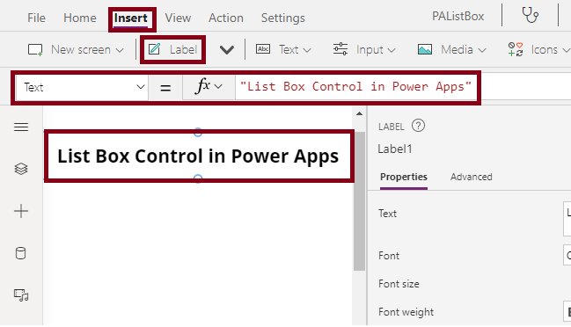Switch to the Advanced tab
The image size is (571, 327).
(471, 177)
